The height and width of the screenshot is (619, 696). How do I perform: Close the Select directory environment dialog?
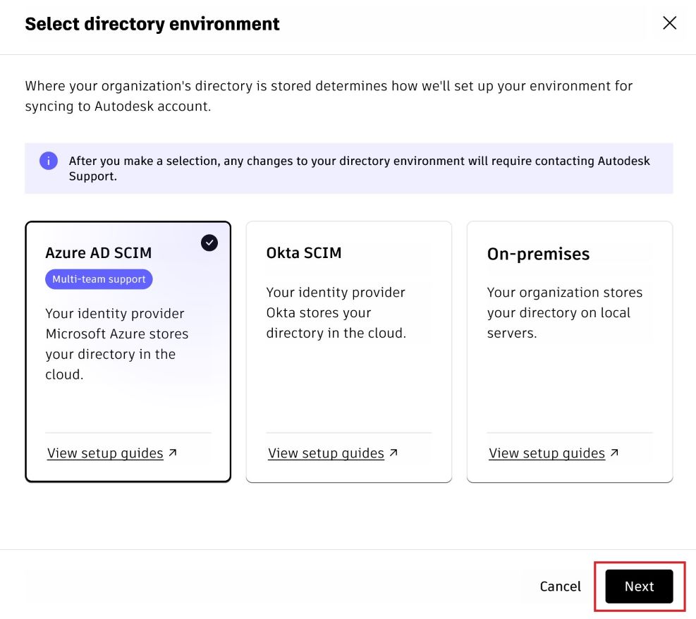(x=669, y=23)
